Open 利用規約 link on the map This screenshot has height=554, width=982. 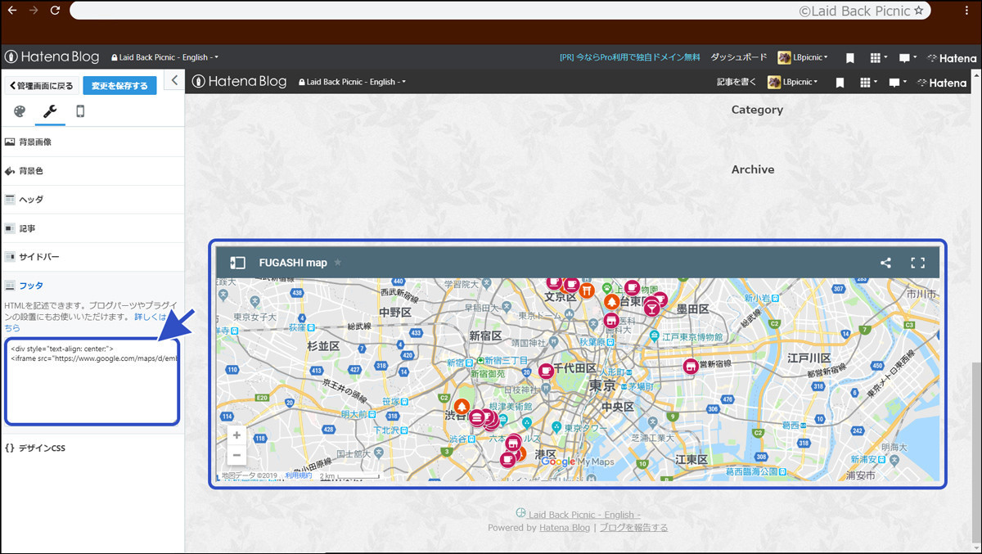tap(298, 475)
